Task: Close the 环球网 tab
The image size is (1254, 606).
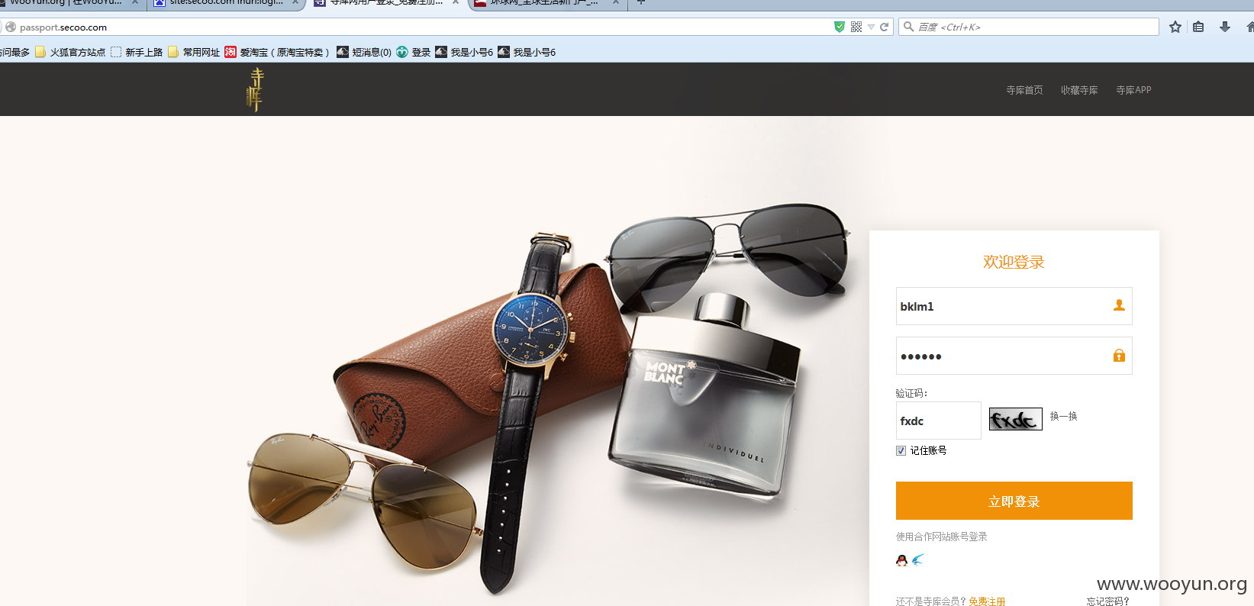Action: [616, 2]
